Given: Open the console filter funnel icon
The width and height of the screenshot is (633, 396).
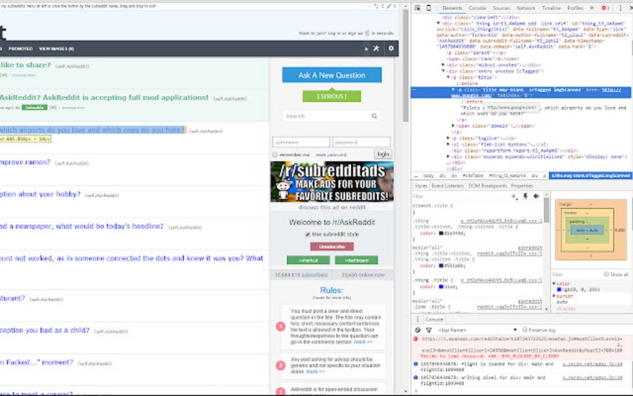Looking at the screenshot, I should coord(429,330).
